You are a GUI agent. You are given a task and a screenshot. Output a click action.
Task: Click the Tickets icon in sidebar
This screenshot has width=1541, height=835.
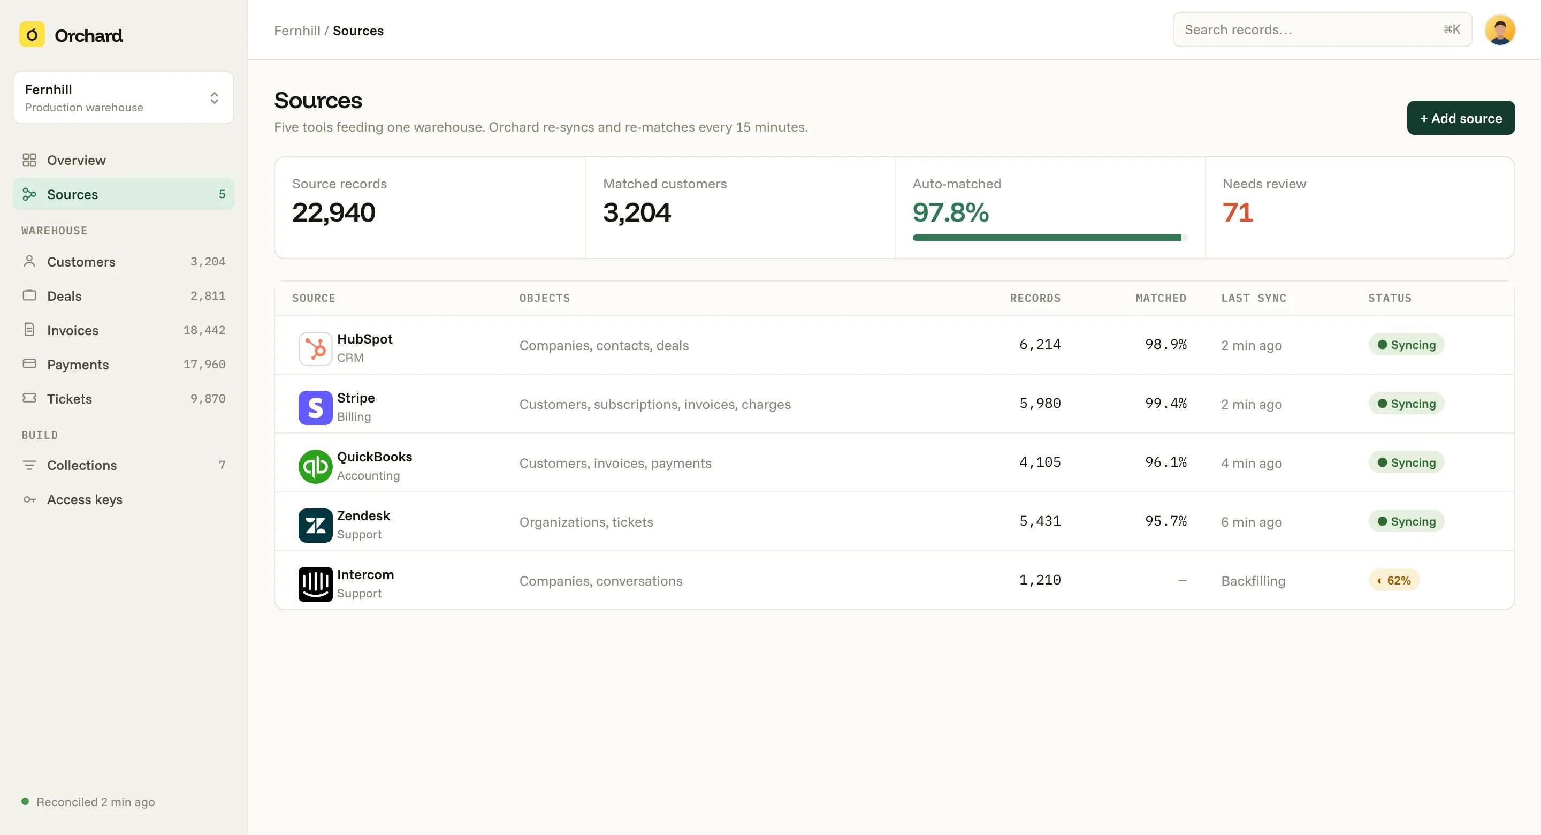pyautogui.click(x=29, y=398)
